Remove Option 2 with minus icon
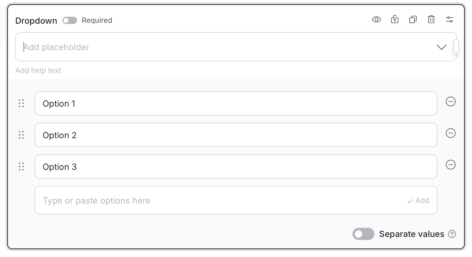This screenshot has height=257, width=472. click(450, 133)
